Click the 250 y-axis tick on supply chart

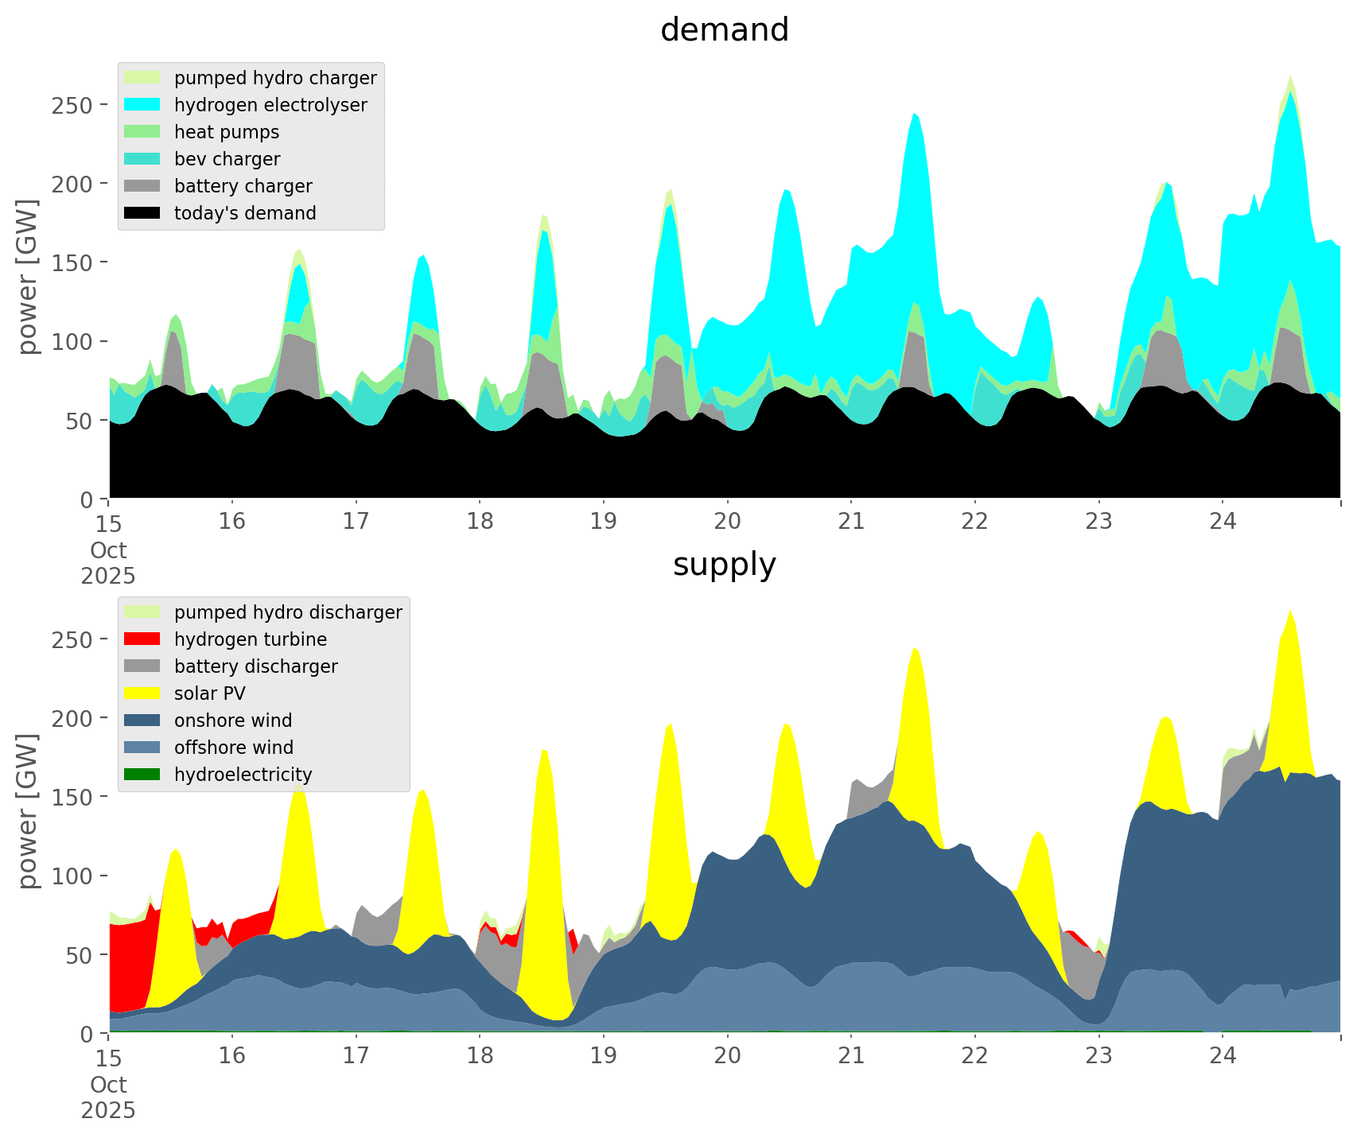pyautogui.click(x=70, y=639)
